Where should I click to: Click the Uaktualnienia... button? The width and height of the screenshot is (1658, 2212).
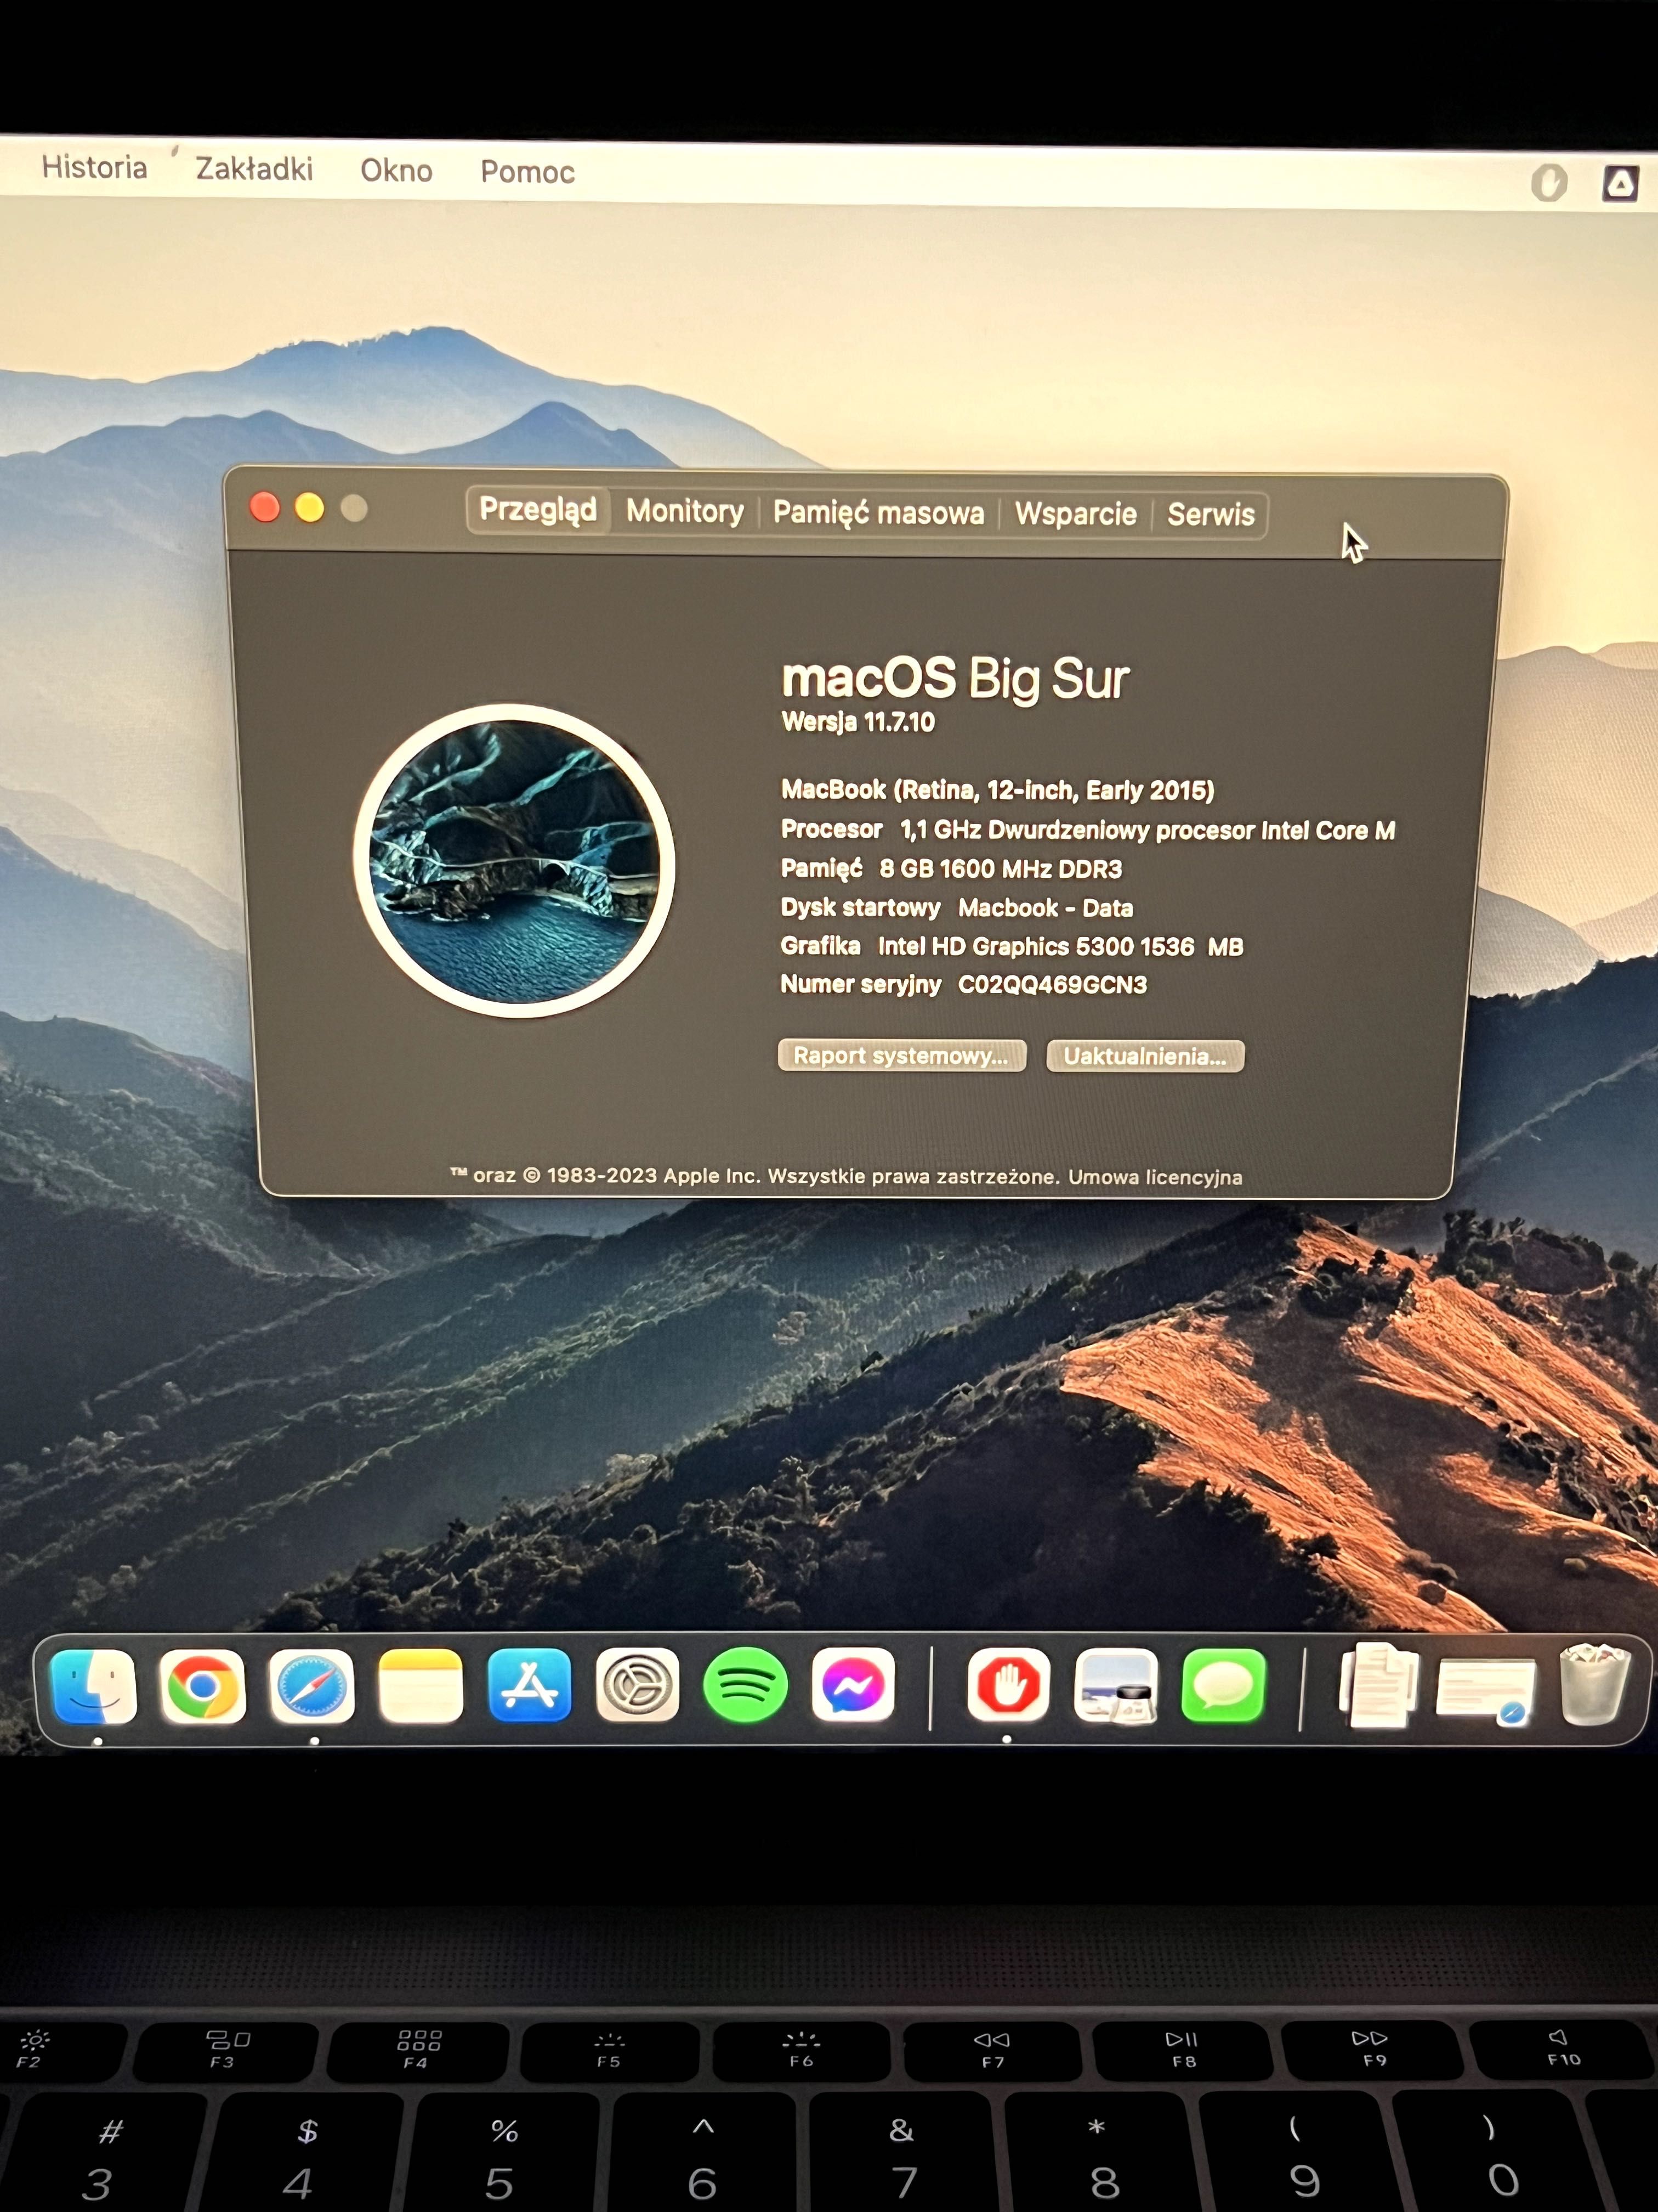(1145, 1057)
